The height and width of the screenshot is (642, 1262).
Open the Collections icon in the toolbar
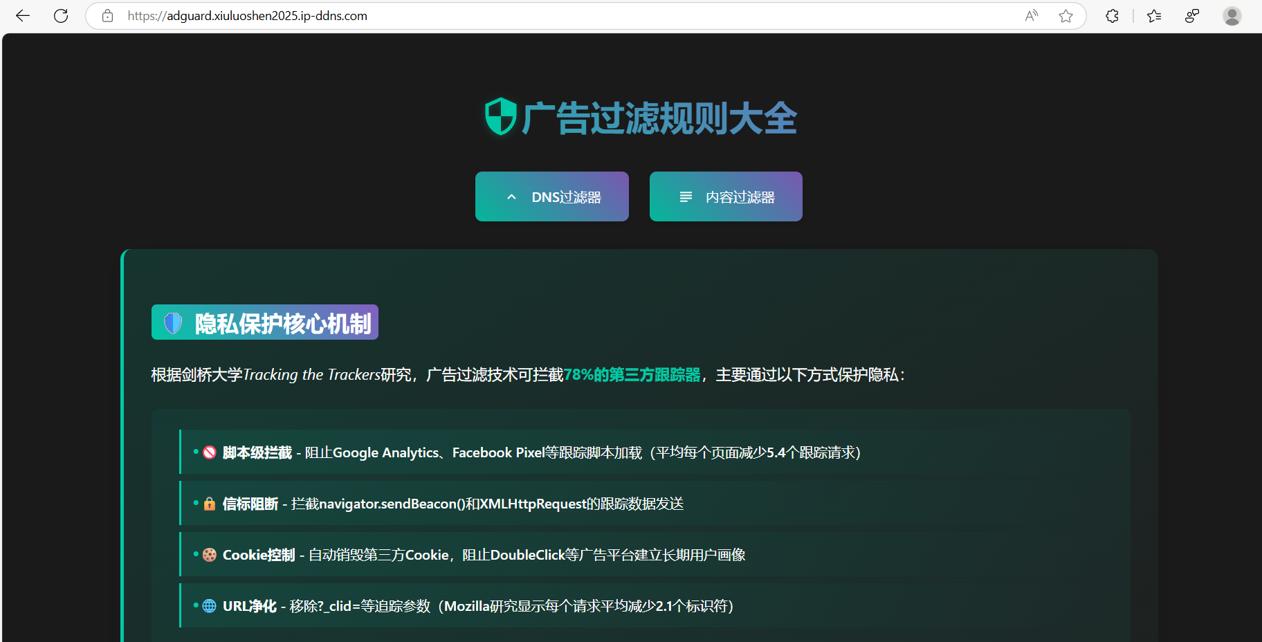1153,15
